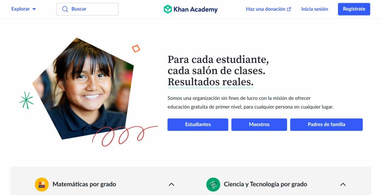Click the red scribble loops decoration
Screen dimensions: 382x195
tap(124, 136)
